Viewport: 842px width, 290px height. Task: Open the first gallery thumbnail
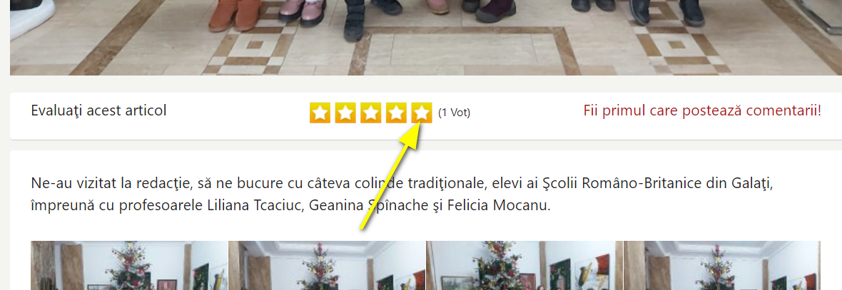tap(129, 265)
